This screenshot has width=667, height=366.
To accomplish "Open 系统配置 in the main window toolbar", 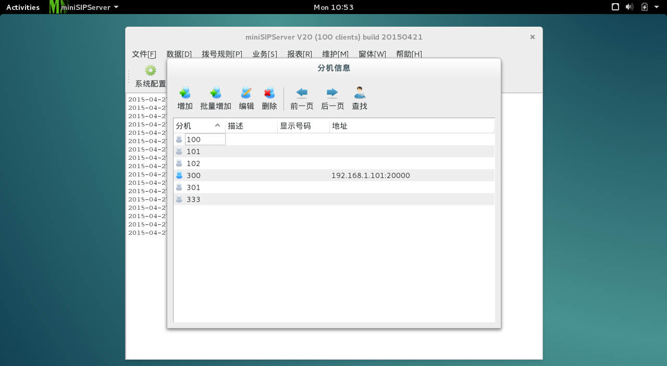I will click(151, 76).
